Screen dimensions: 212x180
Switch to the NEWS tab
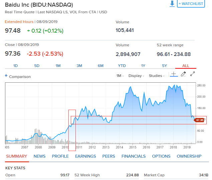coord(39,156)
